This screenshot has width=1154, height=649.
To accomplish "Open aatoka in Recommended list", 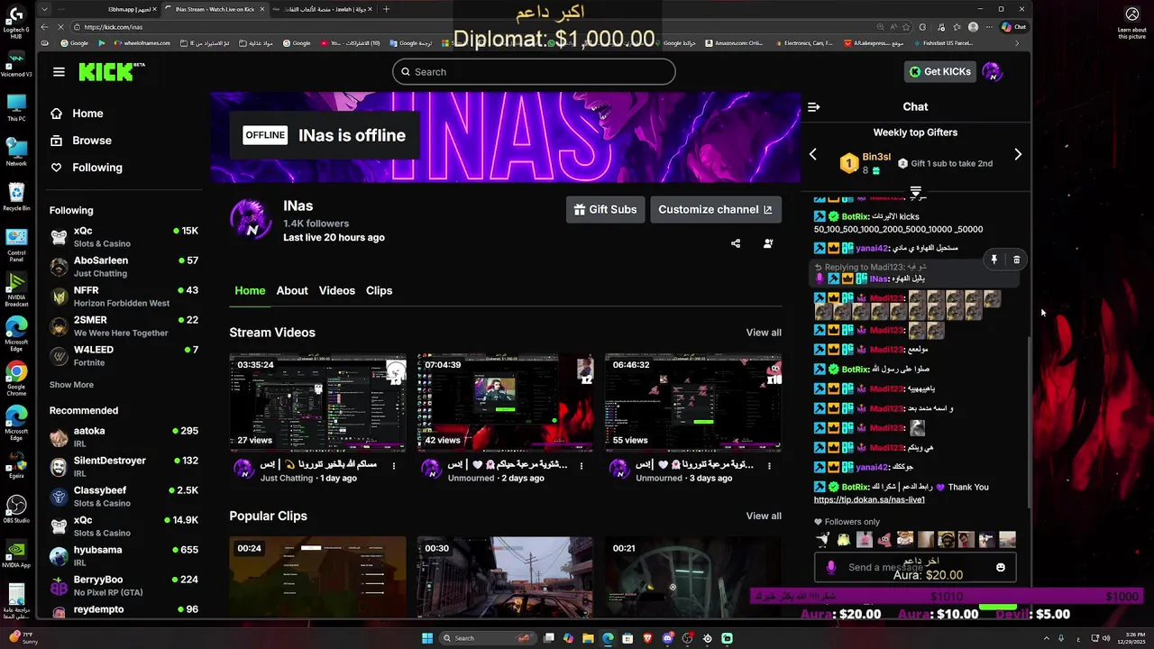I will coord(124,437).
